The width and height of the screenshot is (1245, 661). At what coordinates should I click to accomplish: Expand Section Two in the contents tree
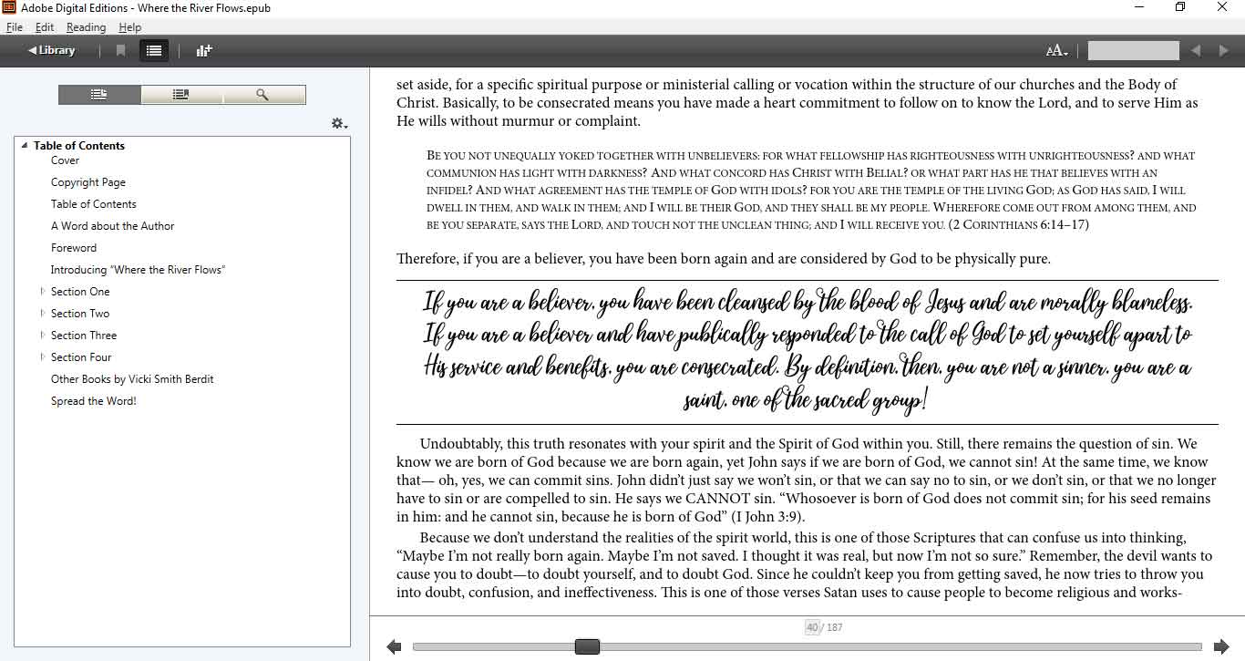click(x=43, y=314)
